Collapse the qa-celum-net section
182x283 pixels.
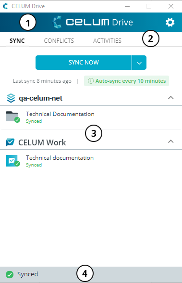point(170,98)
